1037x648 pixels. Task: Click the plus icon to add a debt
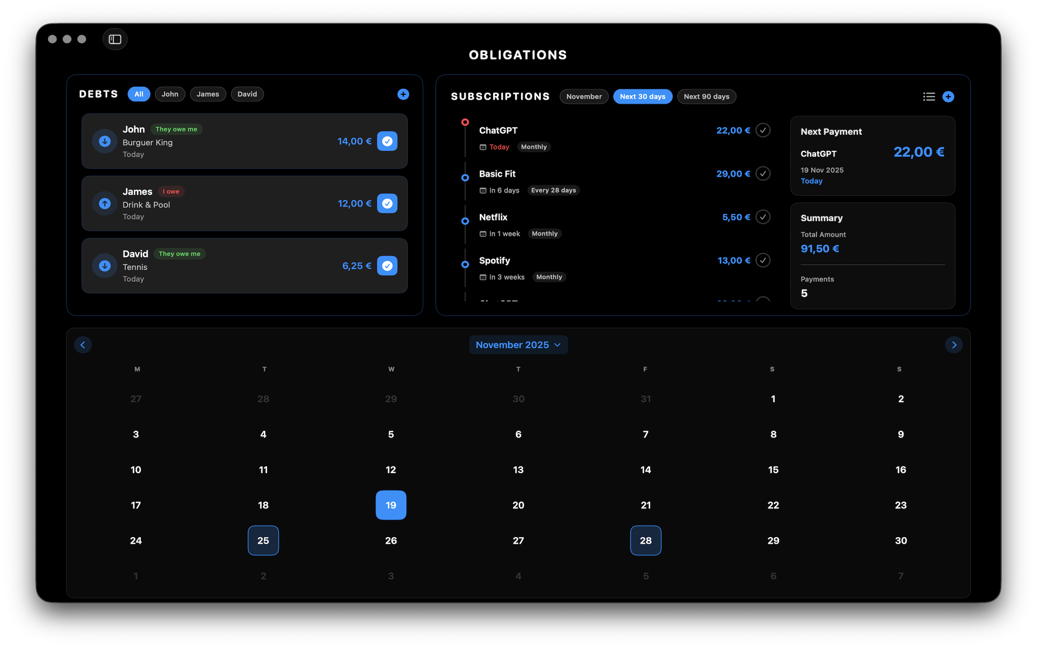click(403, 94)
